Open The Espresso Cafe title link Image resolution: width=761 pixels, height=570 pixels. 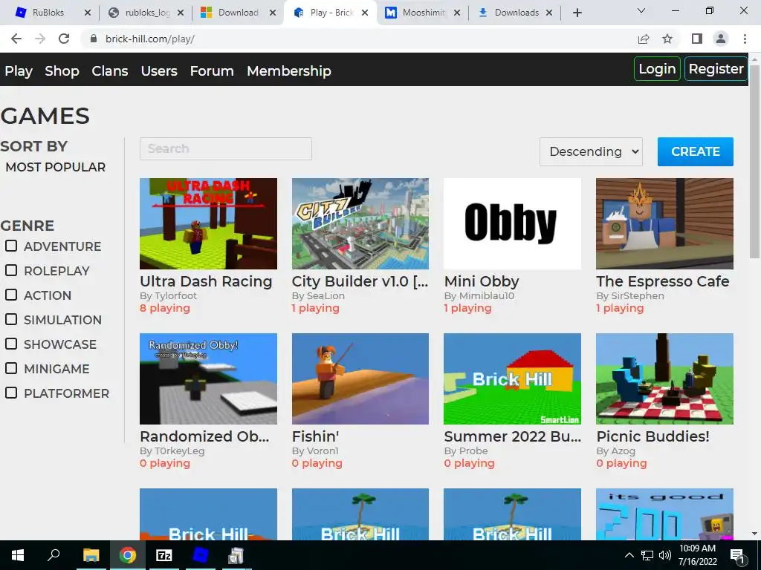pos(662,281)
